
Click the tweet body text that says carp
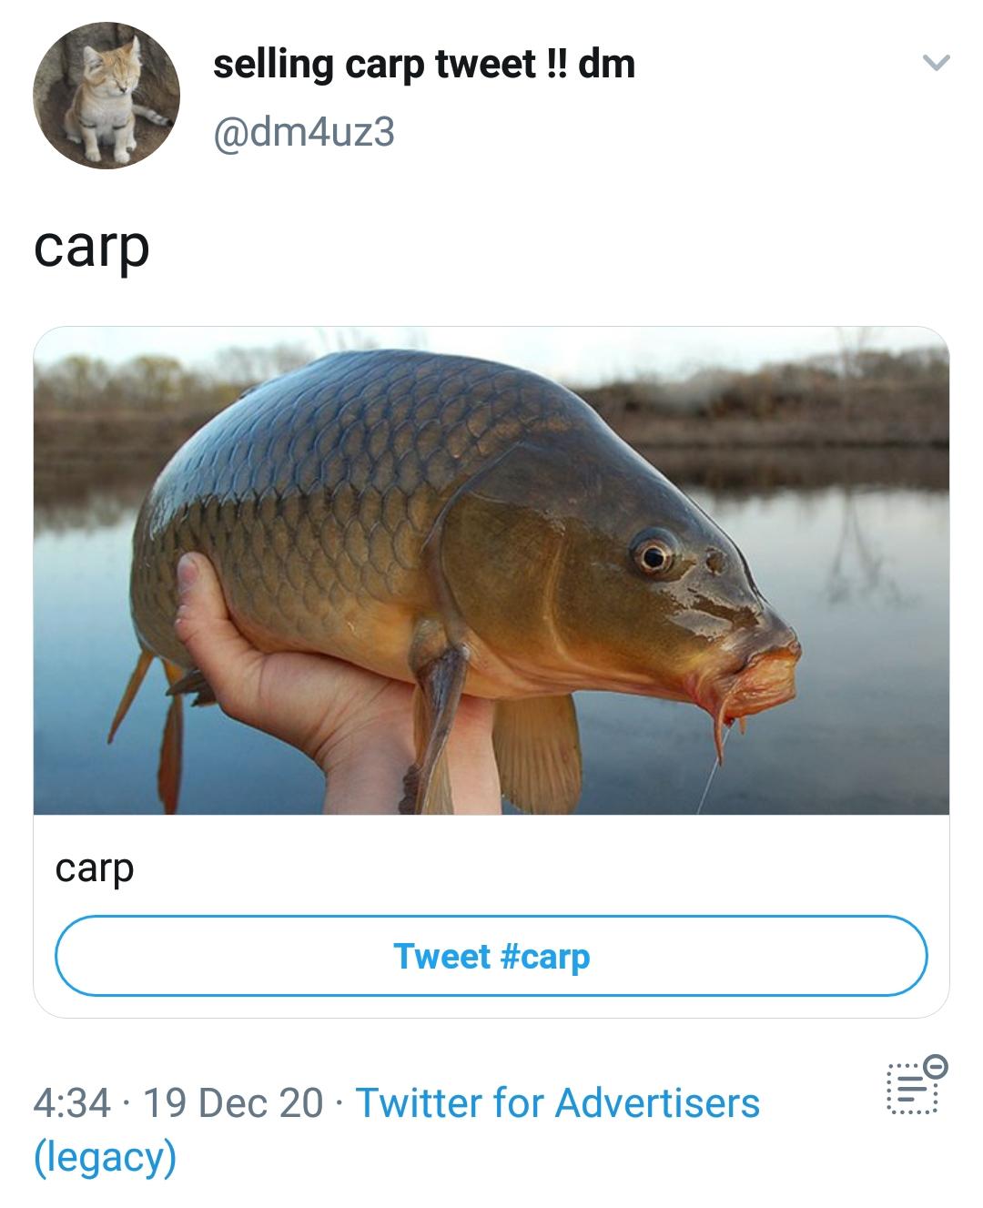(92, 247)
